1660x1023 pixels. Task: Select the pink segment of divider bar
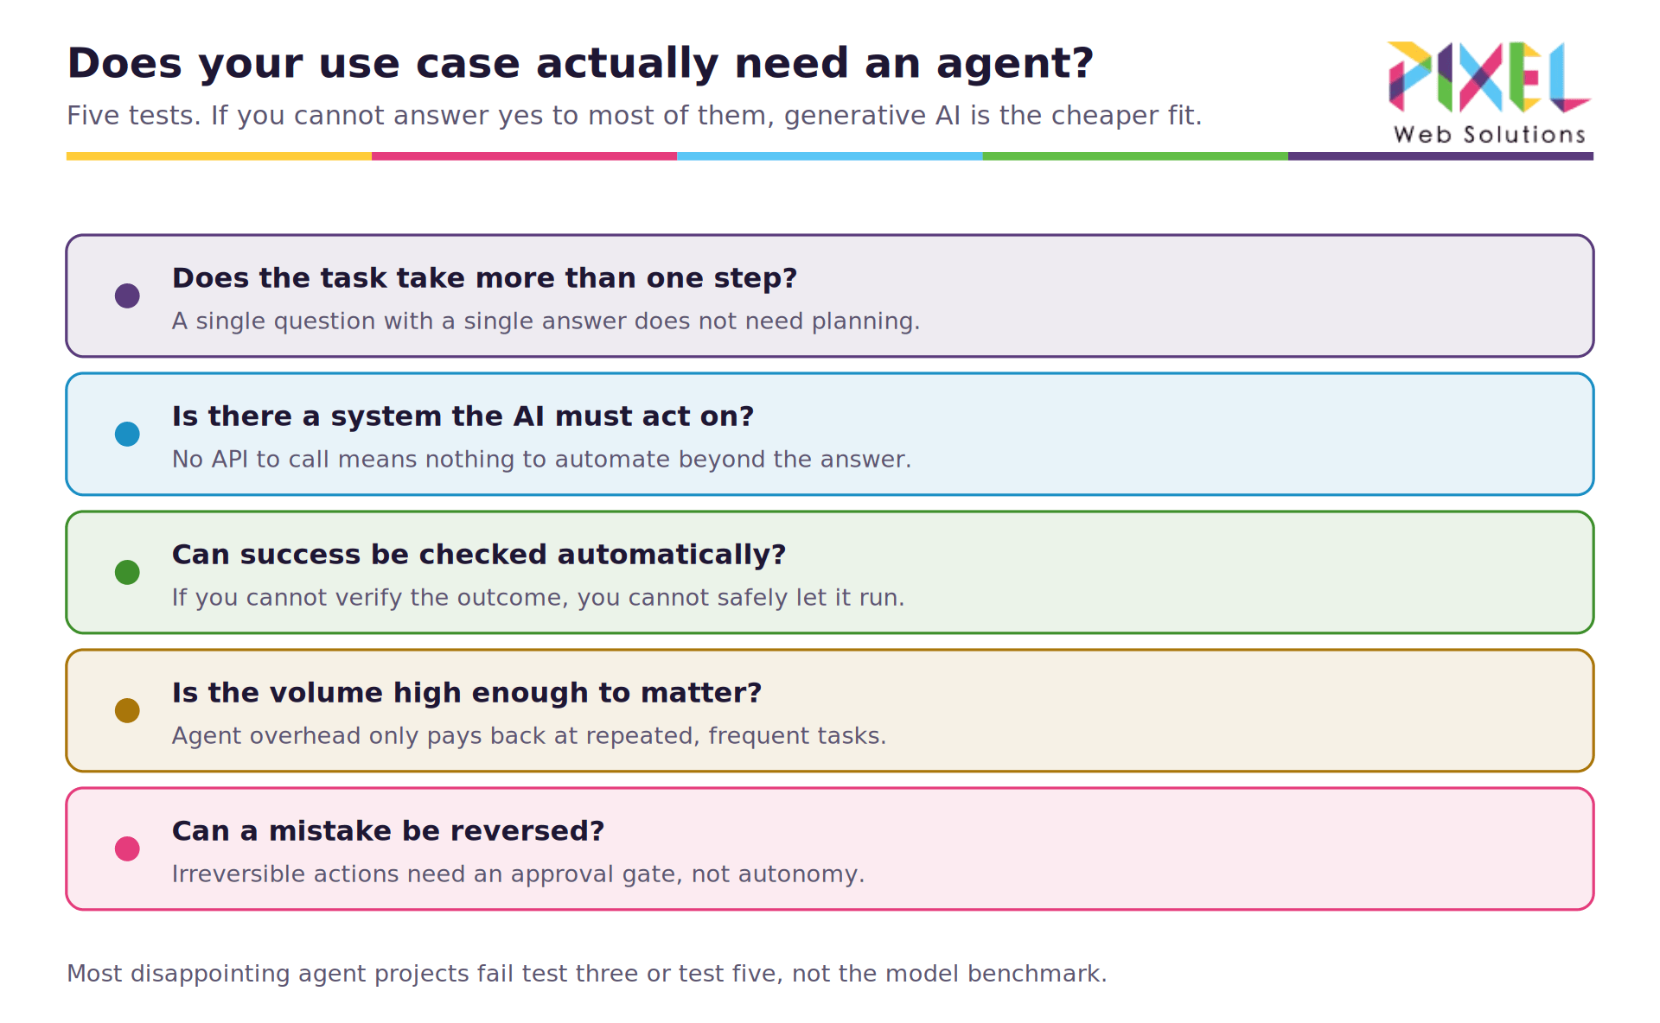pyautogui.click(x=524, y=156)
